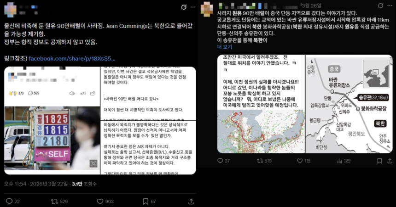Retweet the right post with 519 reposts

260,161
